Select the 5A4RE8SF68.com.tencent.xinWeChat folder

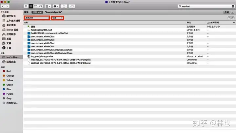click(129, 33)
